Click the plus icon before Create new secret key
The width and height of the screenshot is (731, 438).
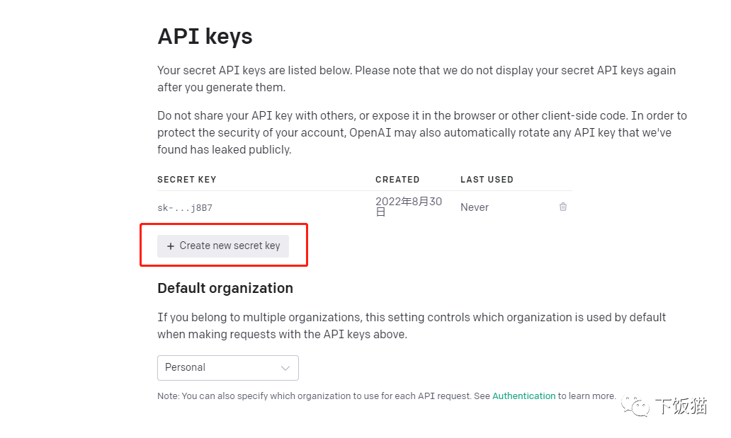click(170, 246)
